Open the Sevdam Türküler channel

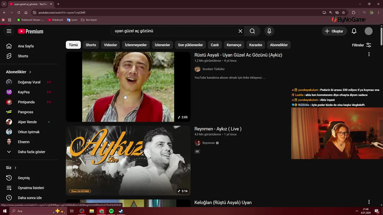coord(213,69)
